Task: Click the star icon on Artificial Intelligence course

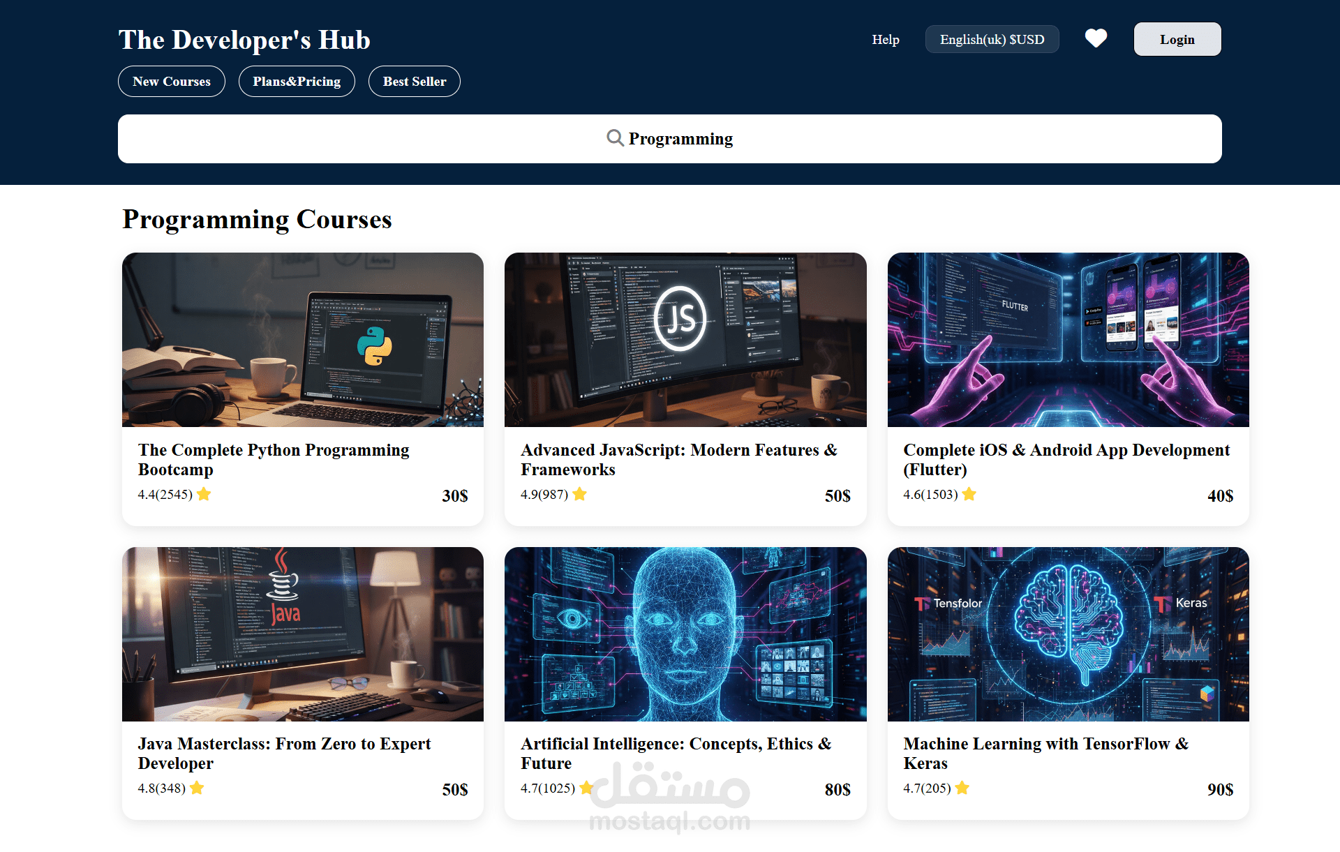Action: 587,788
